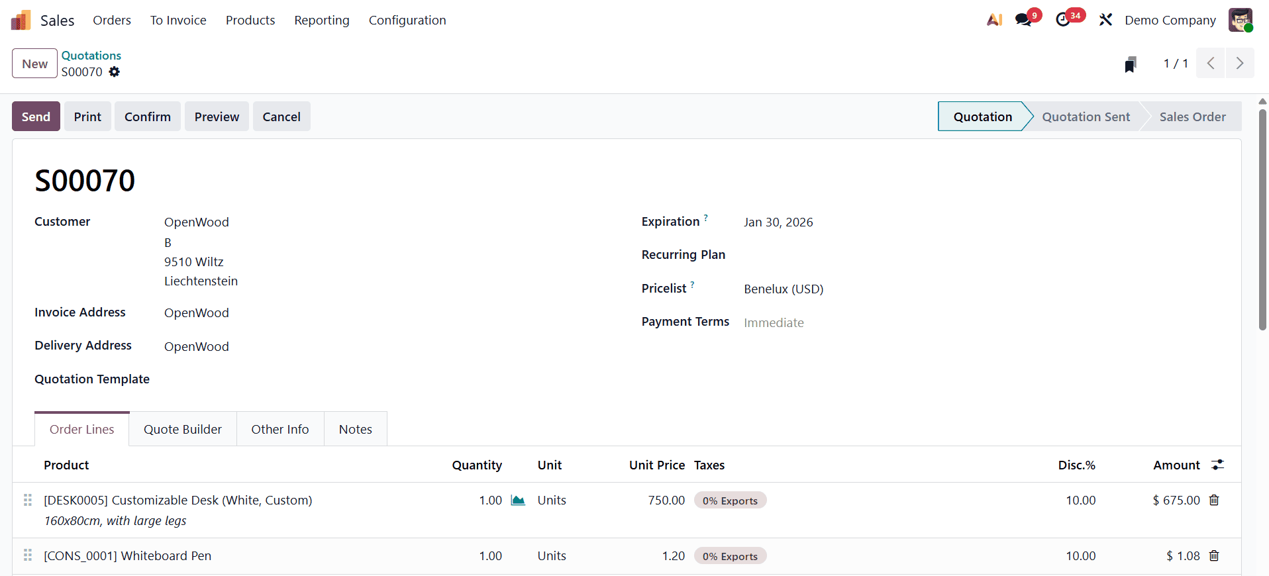1269x576 pixels.
Task: Edit unit price 1.20 of Whiteboard Pen
Action: [x=674, y=555]
